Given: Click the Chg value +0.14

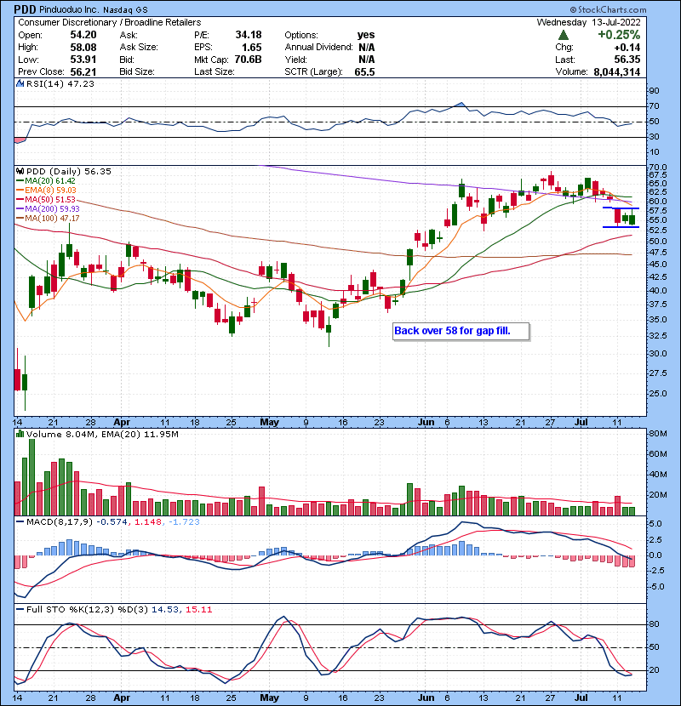Looking at the screenshot, I should (x=627, y=48).
